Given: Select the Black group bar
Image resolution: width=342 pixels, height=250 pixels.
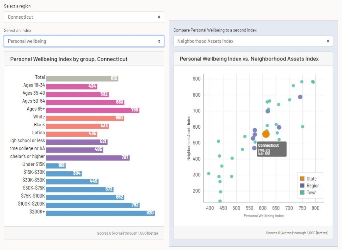Looking at the screenshot, I should pos(77,126).
